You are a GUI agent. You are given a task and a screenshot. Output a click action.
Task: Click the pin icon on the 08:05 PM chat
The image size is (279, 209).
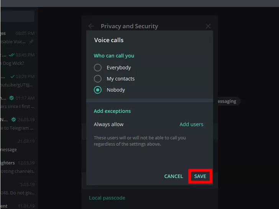[x=31, y=42]
